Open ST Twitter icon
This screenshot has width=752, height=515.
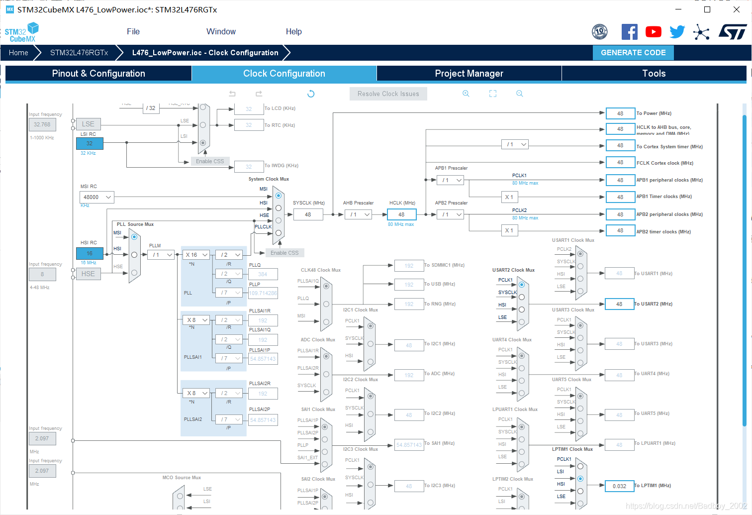tap(677, 32)
